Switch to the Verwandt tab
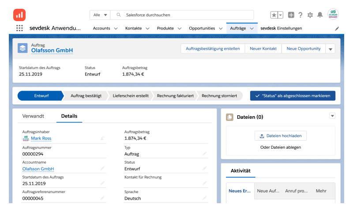Screen dimensions: 353x212 [33, 116]
